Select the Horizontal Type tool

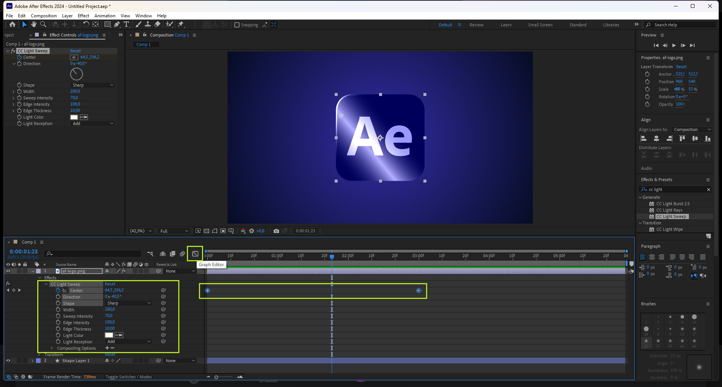126,24
